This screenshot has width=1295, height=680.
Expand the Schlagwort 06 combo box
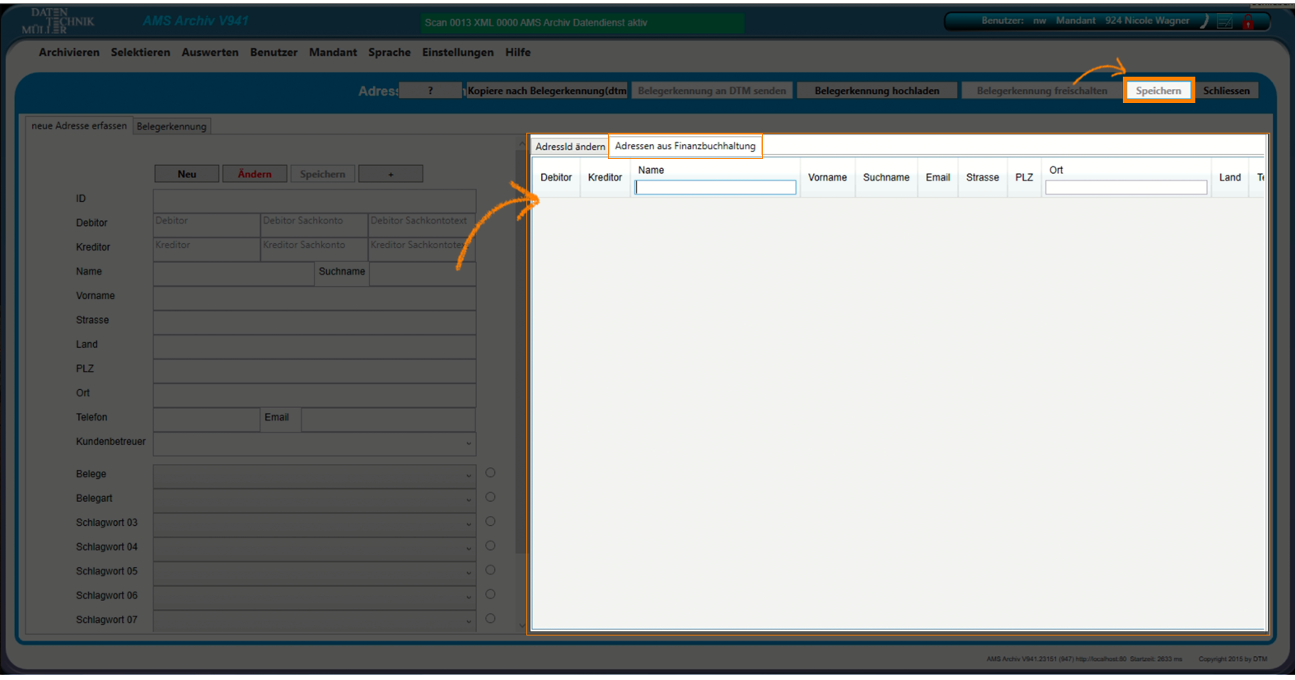tap(469, 596)
